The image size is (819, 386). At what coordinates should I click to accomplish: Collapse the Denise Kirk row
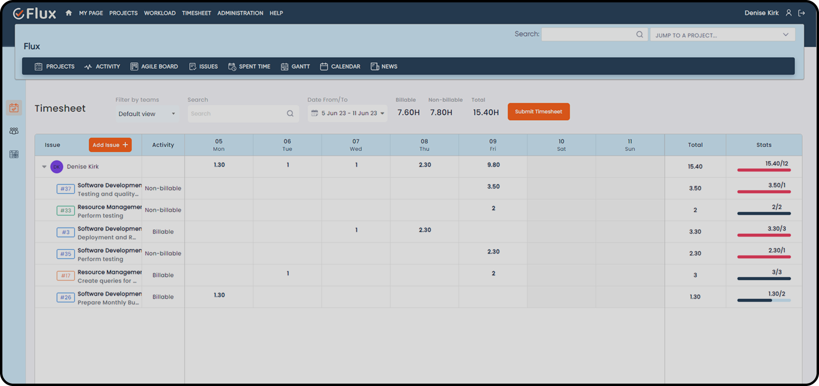[x=44, y=166]
